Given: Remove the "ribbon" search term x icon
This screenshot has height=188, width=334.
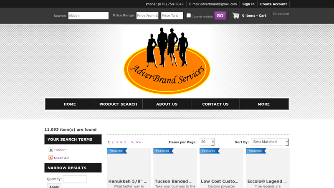Looking at the screenshot, I should pos(51,150).
